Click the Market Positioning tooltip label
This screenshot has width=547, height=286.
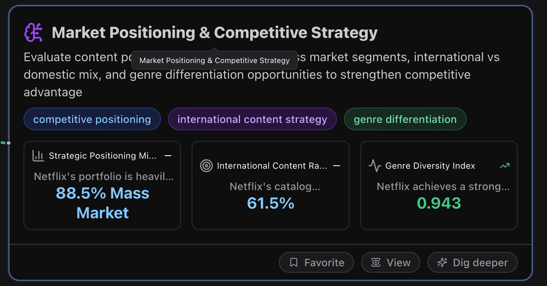(214, 60)
